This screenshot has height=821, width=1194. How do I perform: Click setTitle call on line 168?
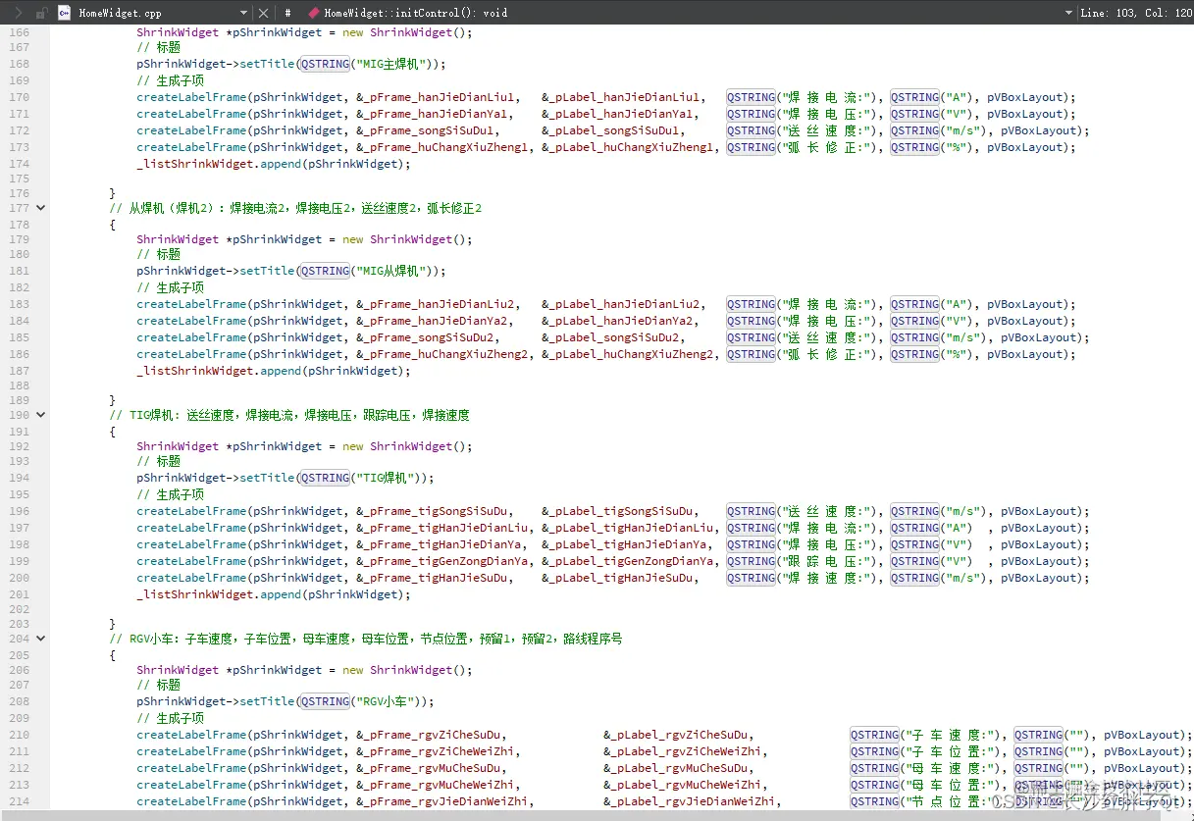267,64
